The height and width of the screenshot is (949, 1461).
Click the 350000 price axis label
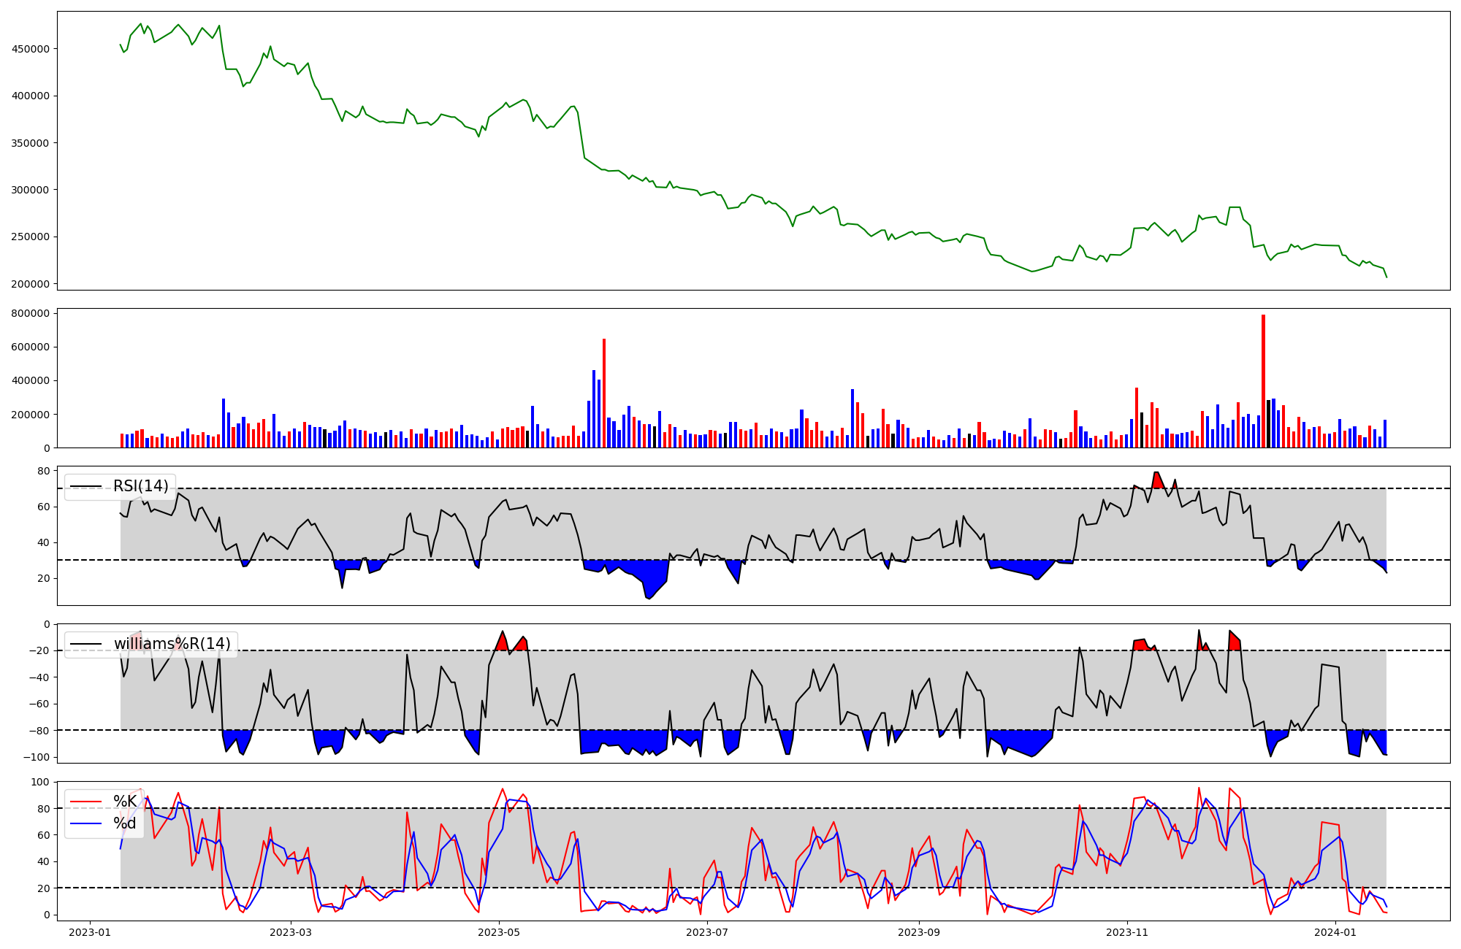pos(30,143)
